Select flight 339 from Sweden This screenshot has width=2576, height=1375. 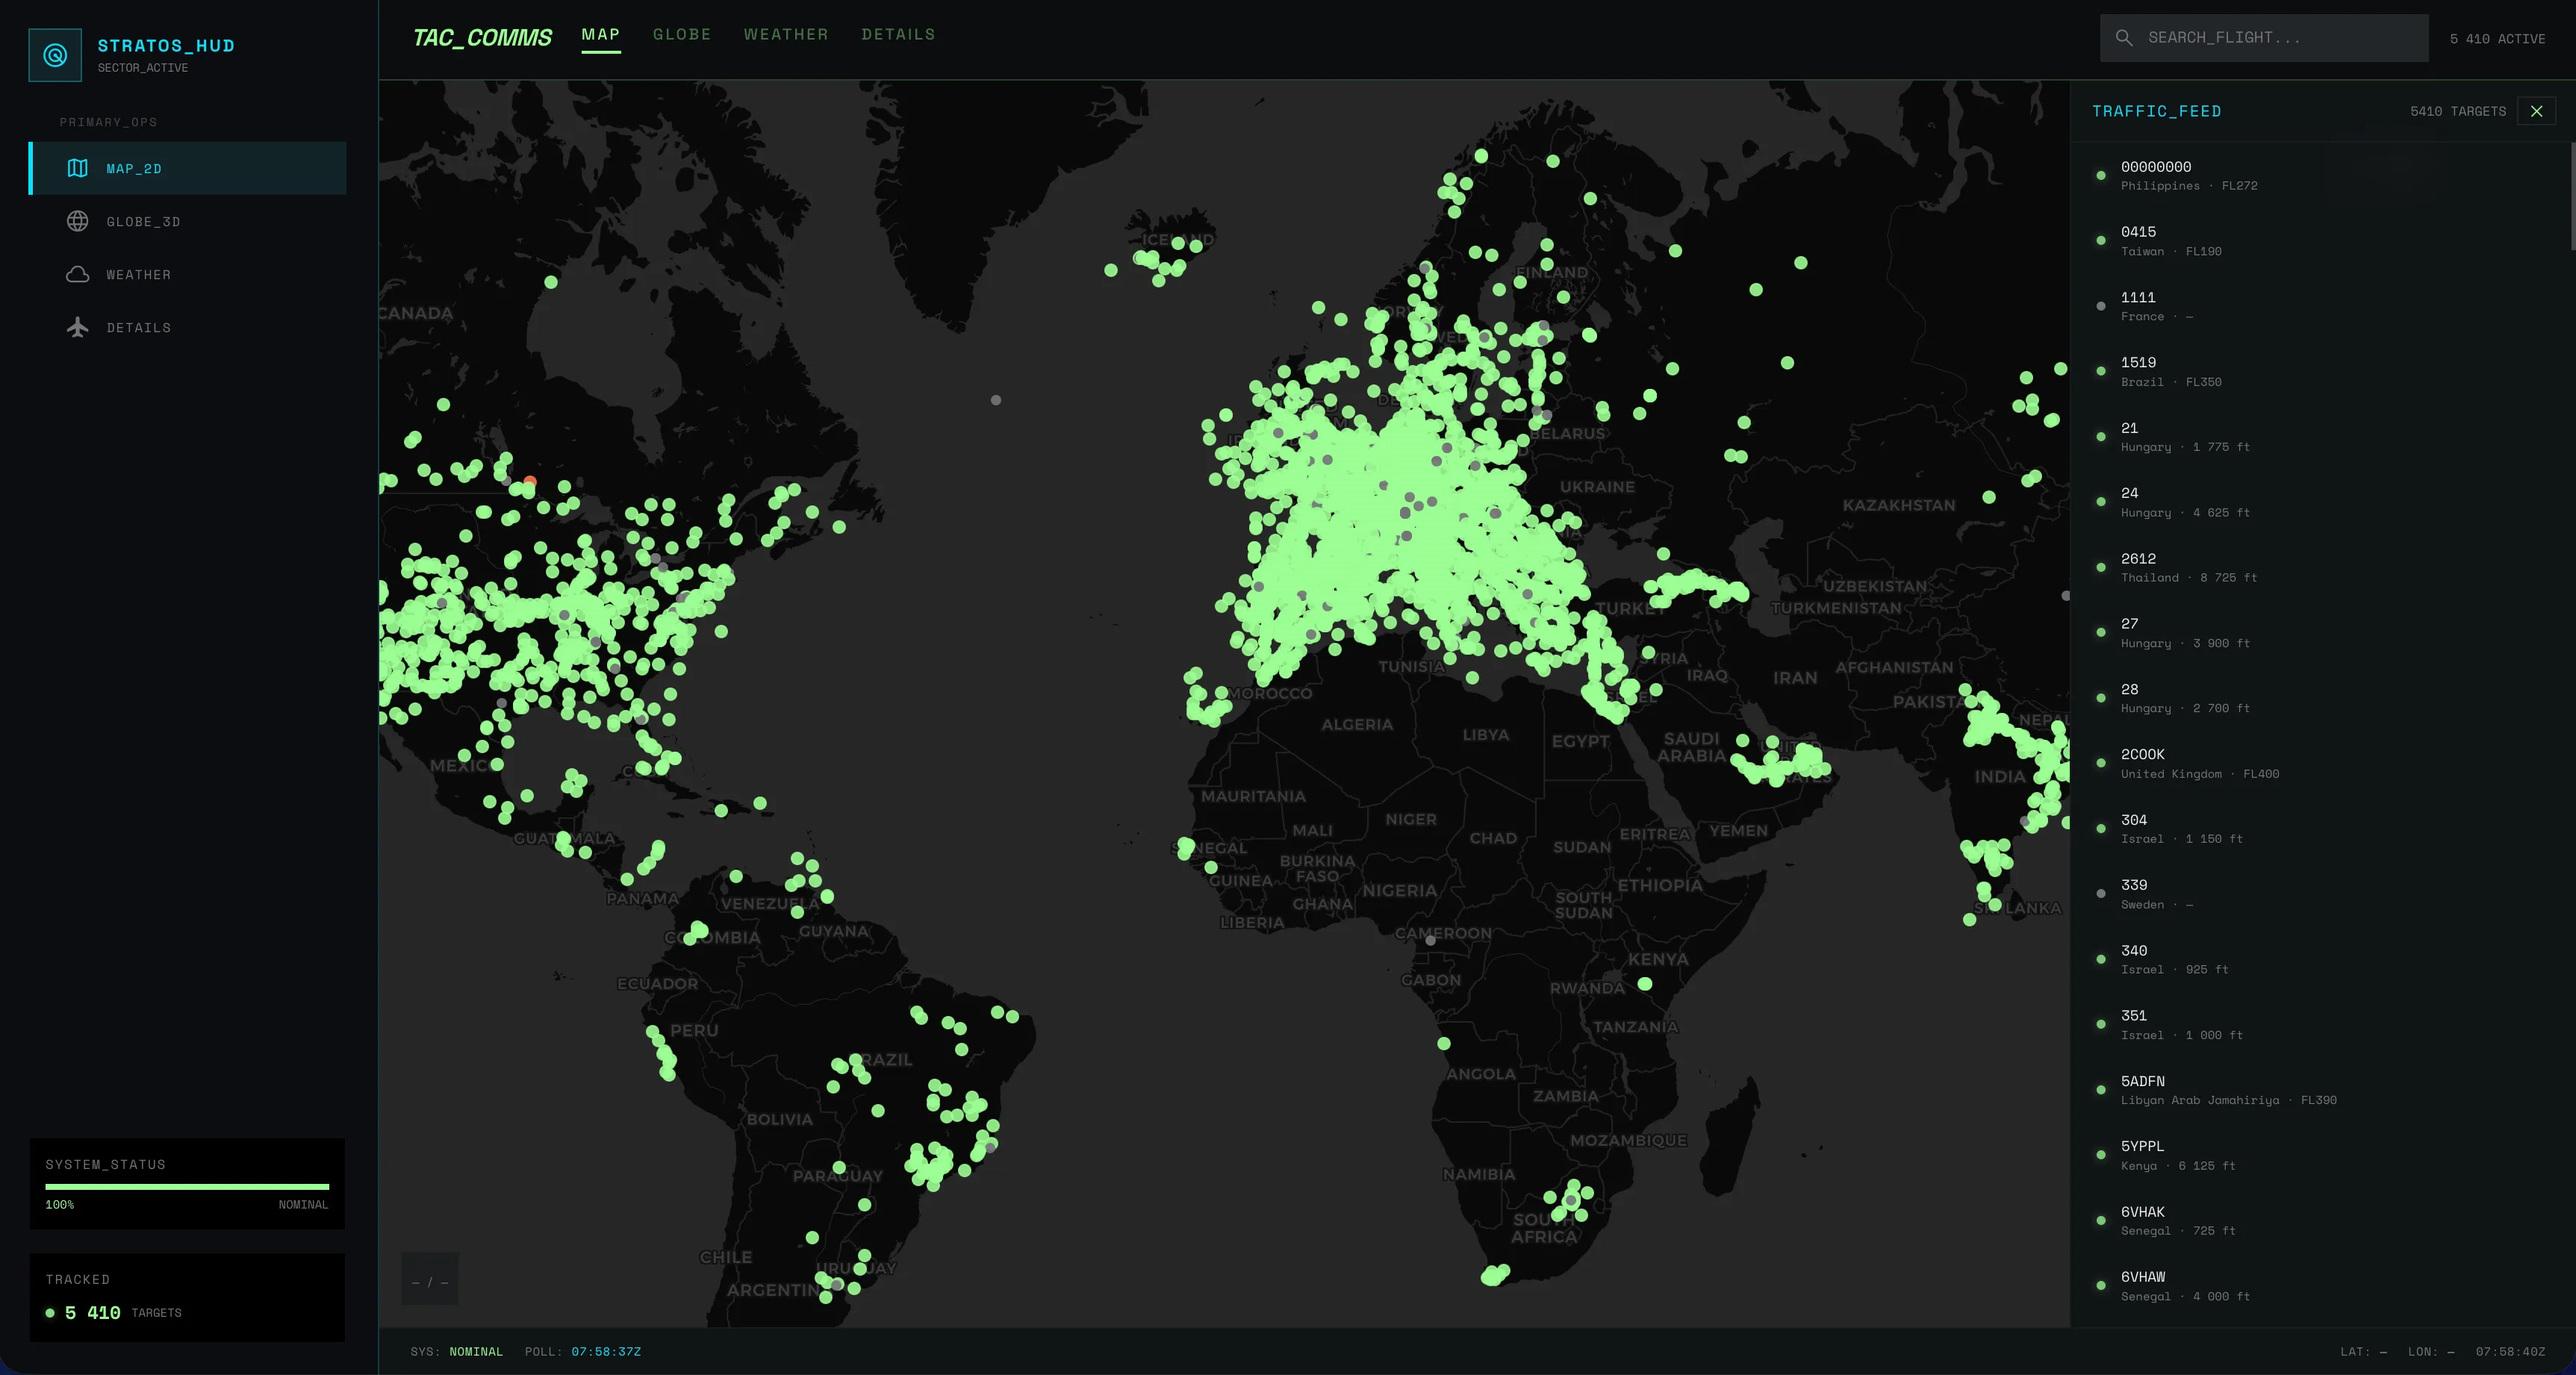pos(2320,894)
